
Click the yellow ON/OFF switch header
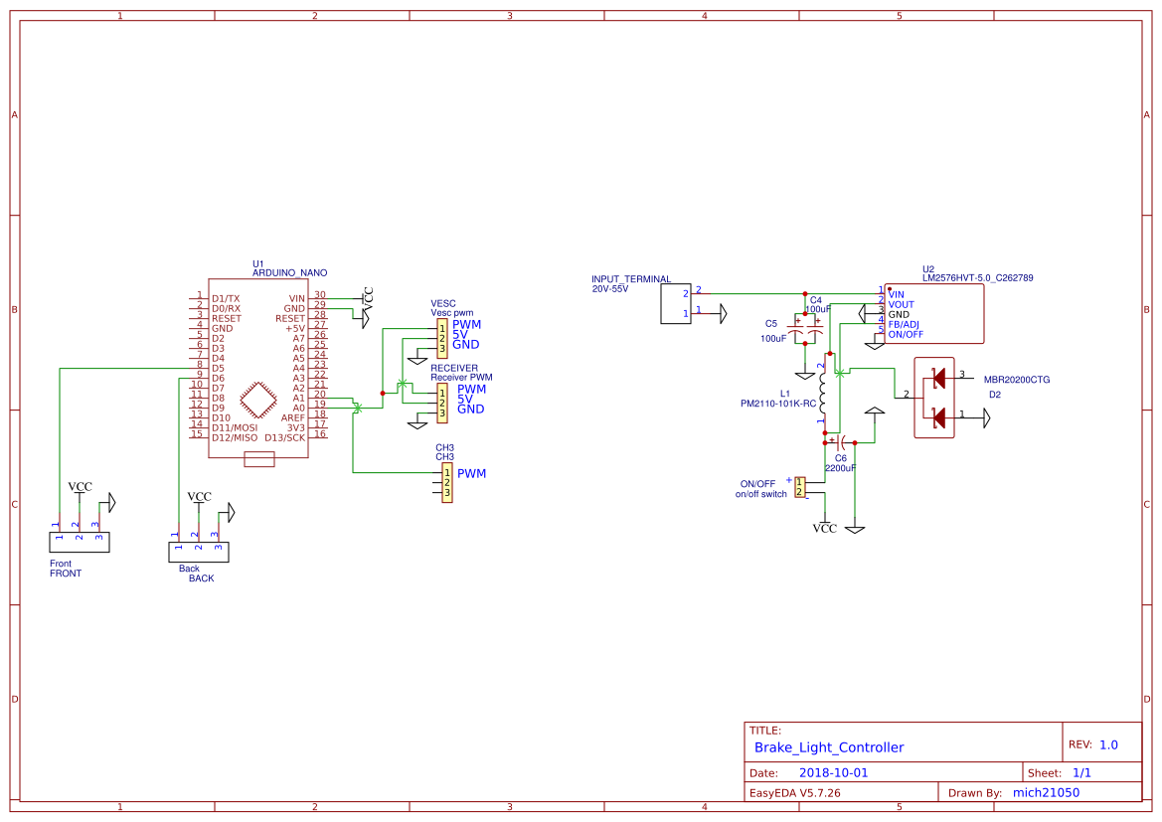(x=799, y=487)
